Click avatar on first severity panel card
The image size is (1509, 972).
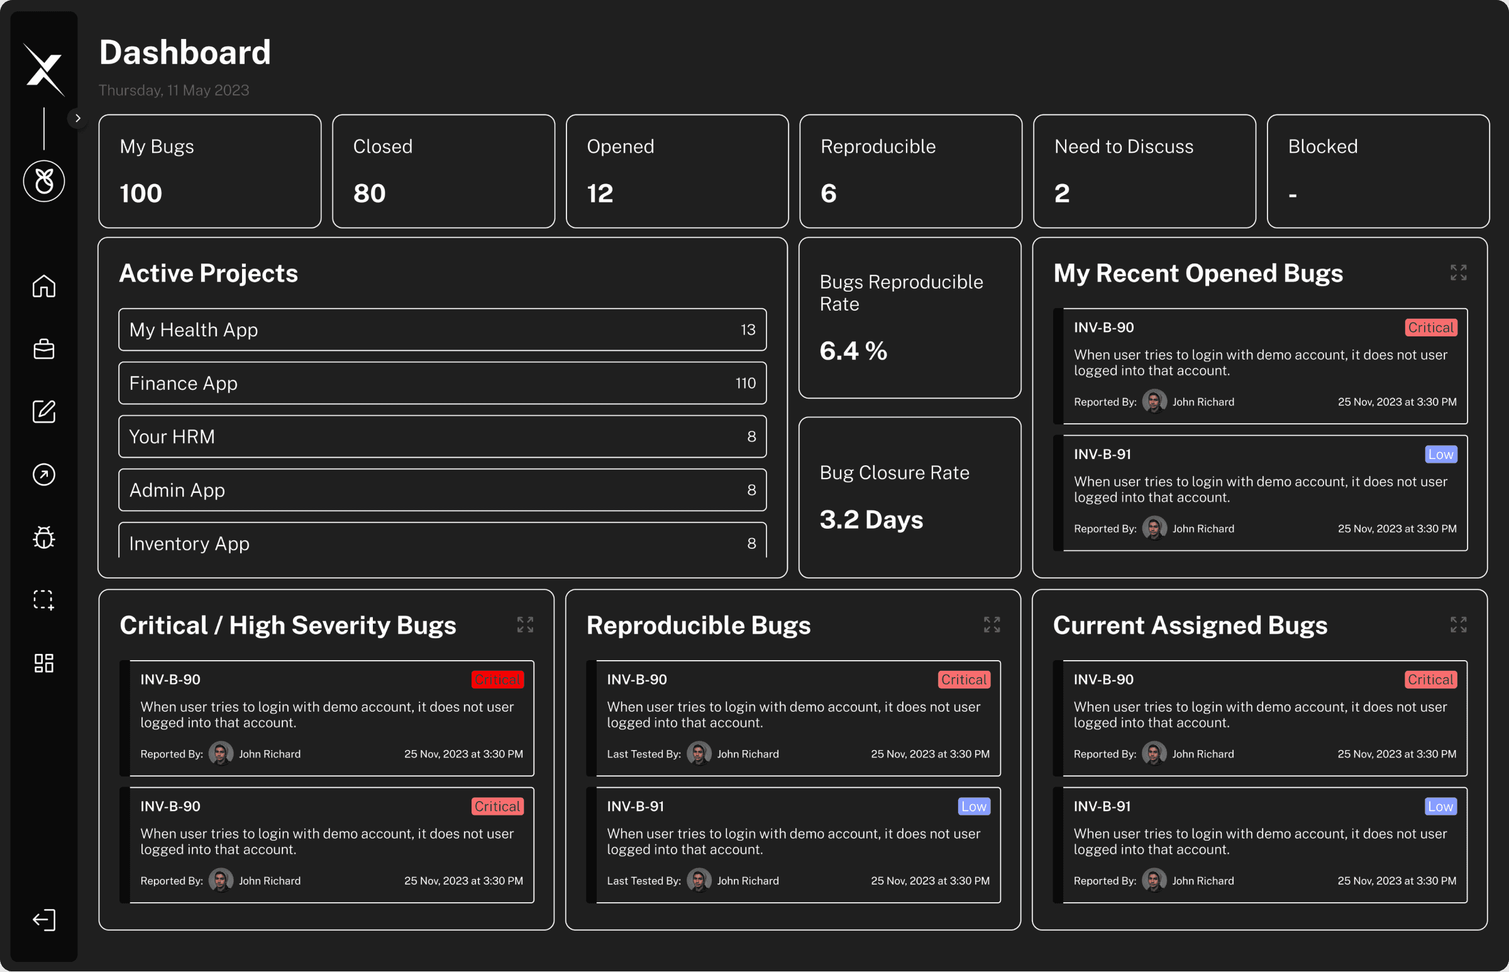[221, 754]
